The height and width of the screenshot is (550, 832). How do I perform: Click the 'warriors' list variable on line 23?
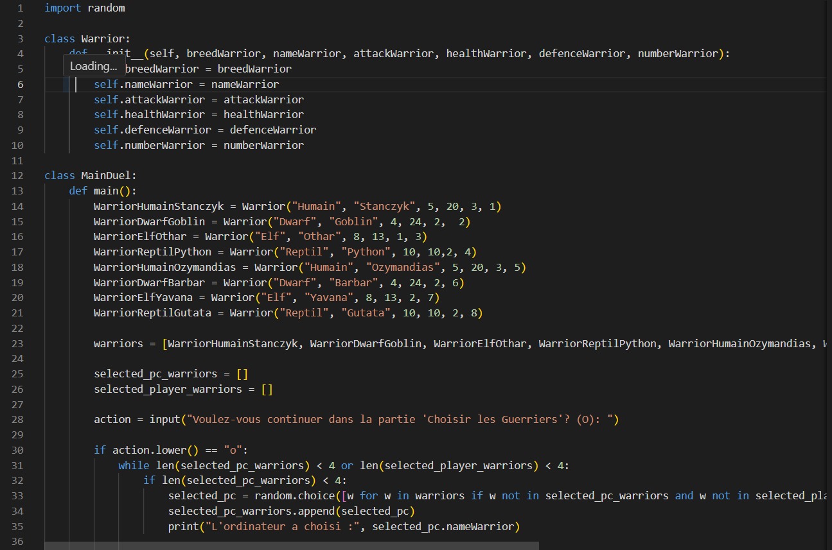pos(118,343)
